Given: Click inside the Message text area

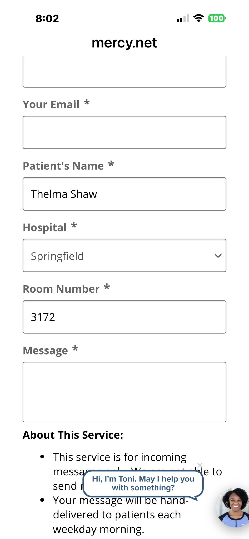Looking at the screenshot, I should [x=124, y=392].
